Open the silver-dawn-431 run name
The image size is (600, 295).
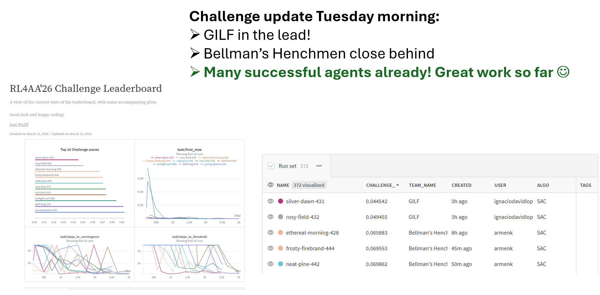(305, 201)
